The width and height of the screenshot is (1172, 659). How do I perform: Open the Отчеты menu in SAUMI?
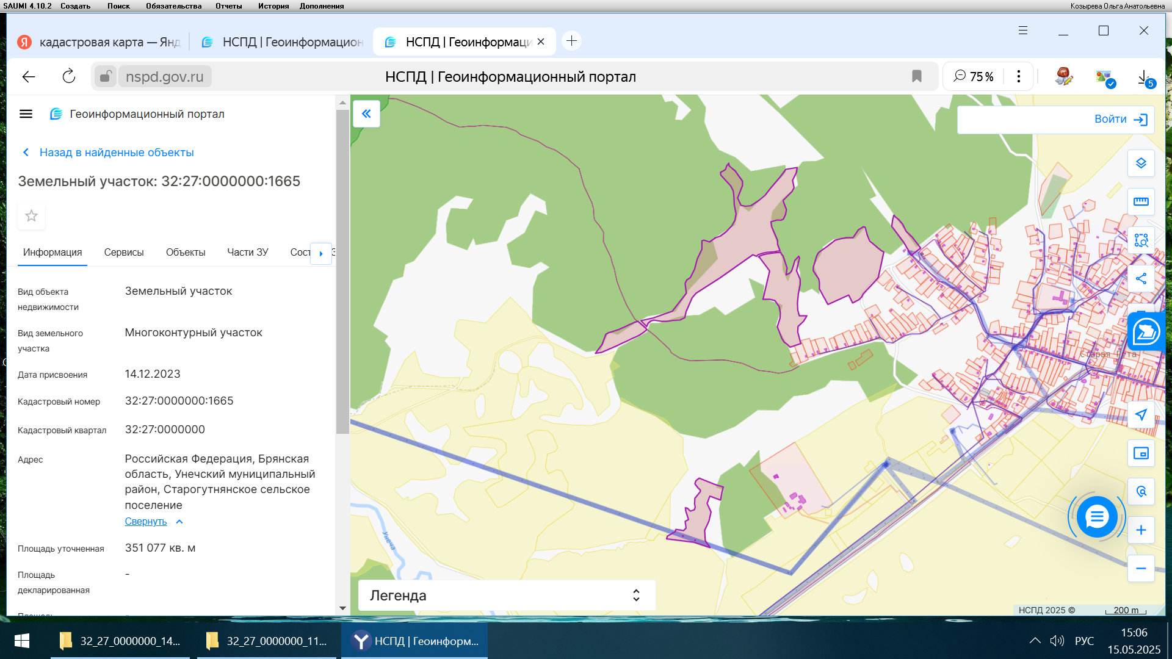click(228, 6)
